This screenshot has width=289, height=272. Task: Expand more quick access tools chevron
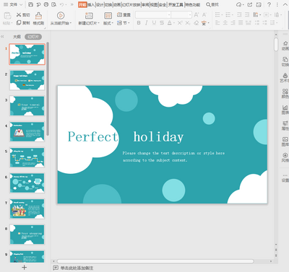(72, 4)
